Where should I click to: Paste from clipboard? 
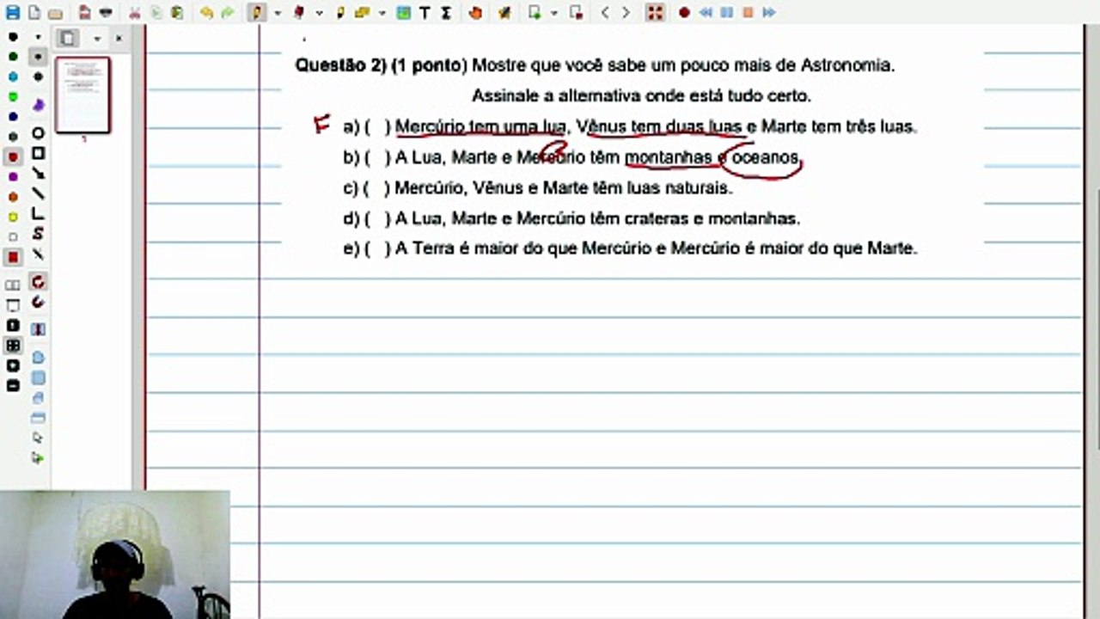tap(176, 13)
